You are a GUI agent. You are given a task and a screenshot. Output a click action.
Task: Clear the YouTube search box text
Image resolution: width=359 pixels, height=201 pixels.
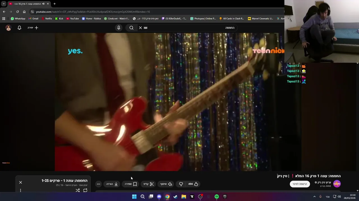pyautogui.click(x=140, y=28)
